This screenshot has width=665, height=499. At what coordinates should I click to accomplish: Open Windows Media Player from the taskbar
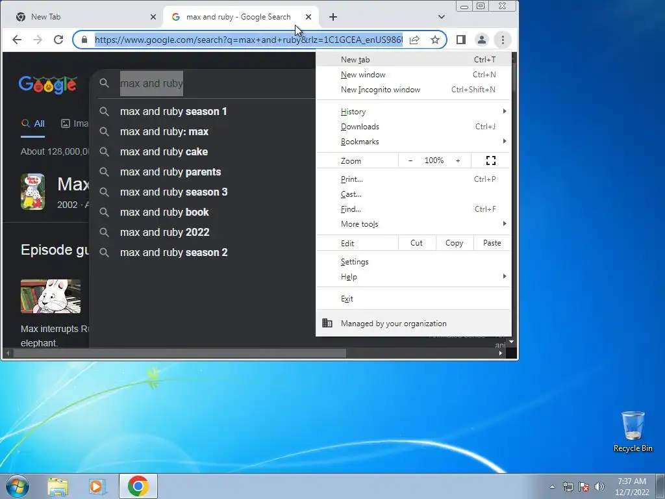(x=97, y=487)
